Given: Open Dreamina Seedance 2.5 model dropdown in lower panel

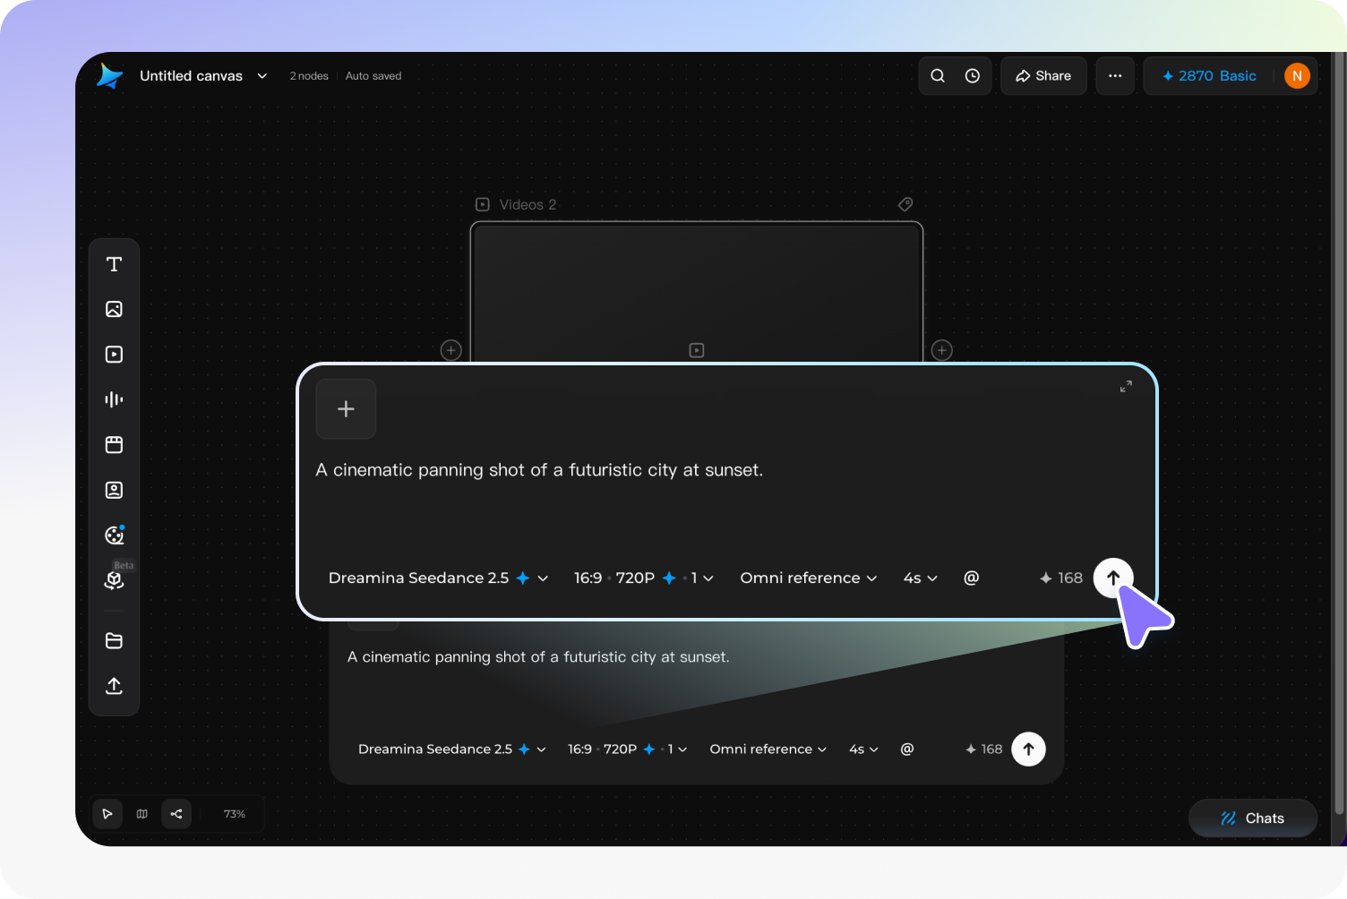Looking at the screenshot, I should click(452, 749).
